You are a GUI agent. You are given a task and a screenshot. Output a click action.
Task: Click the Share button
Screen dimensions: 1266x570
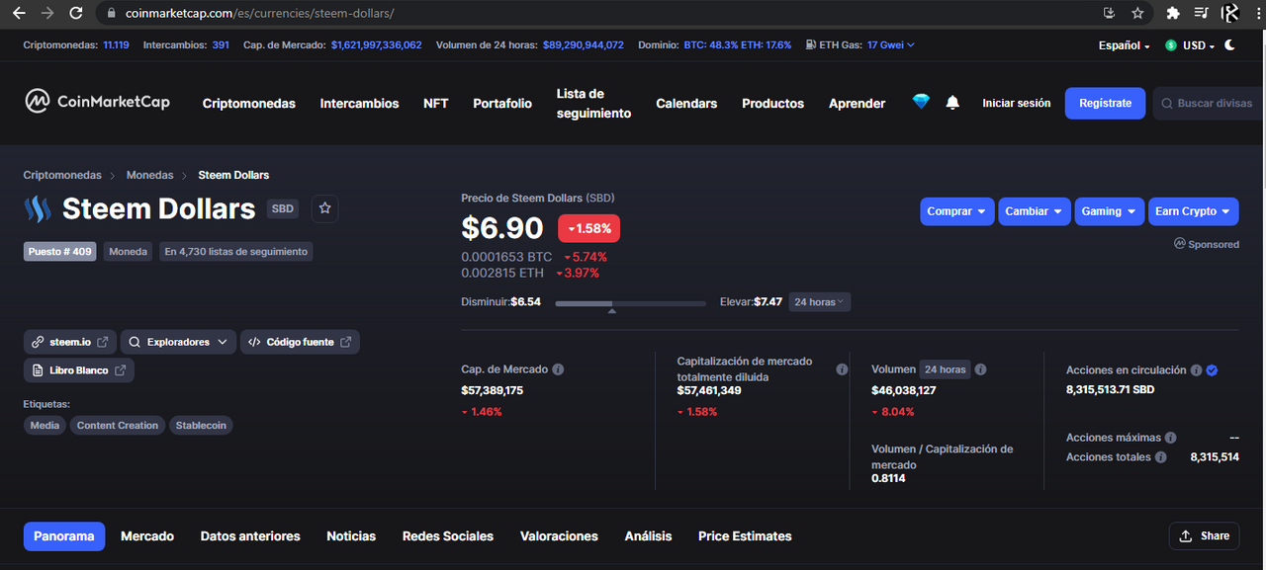(1204, 536)
